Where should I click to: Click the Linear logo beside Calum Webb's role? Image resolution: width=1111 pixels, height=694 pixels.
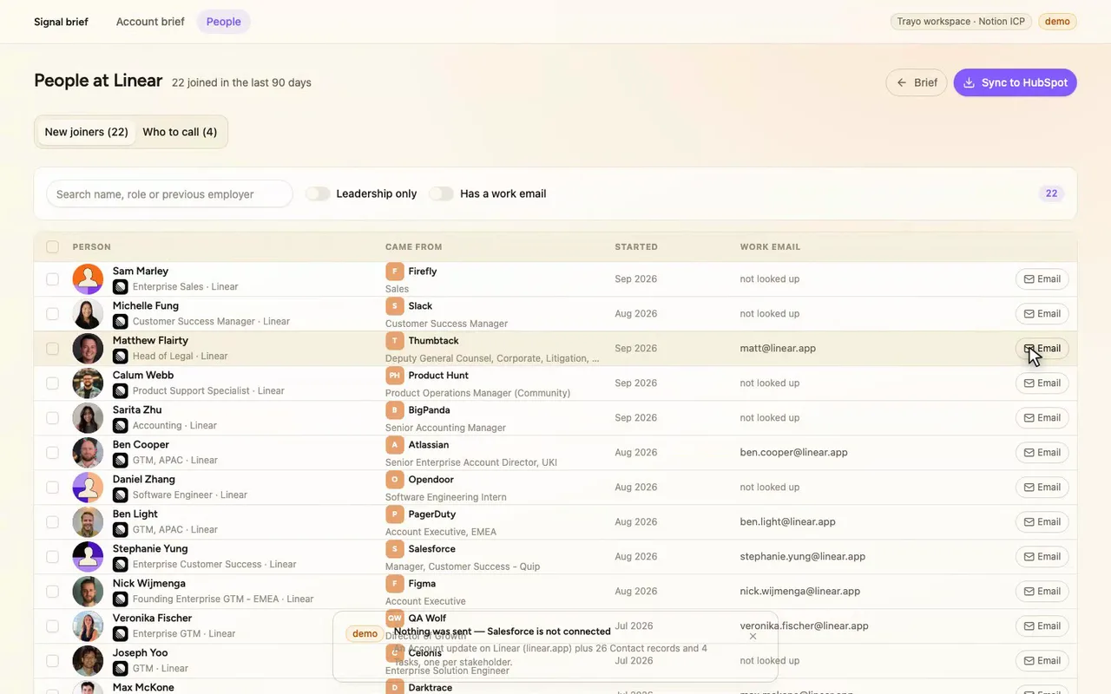click(x=121, y=391)
